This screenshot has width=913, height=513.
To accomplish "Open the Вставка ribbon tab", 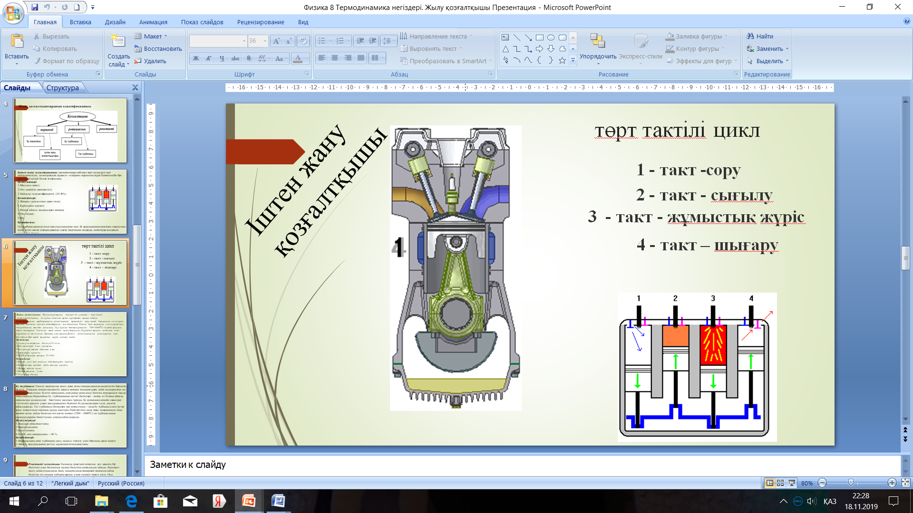I will coord(80,22).
